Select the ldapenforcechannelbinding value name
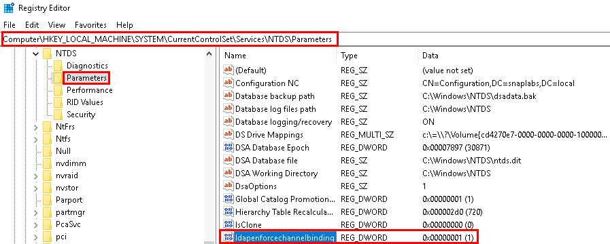610x244 pixels. click(284, 237)
